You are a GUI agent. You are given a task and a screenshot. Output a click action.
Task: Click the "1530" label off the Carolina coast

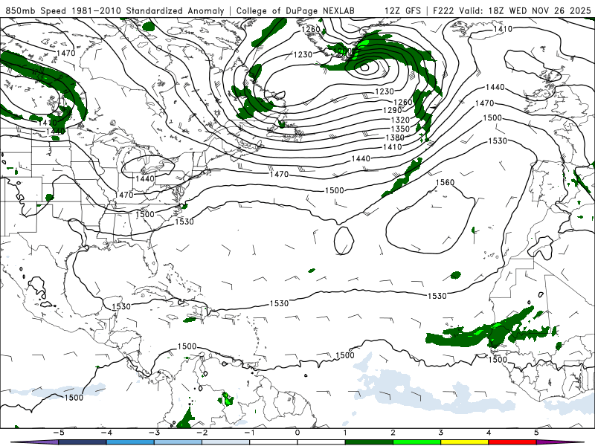click(184, 222)
